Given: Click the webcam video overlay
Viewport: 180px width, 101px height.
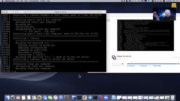Looking at the screenshot, I should point(164,14).
